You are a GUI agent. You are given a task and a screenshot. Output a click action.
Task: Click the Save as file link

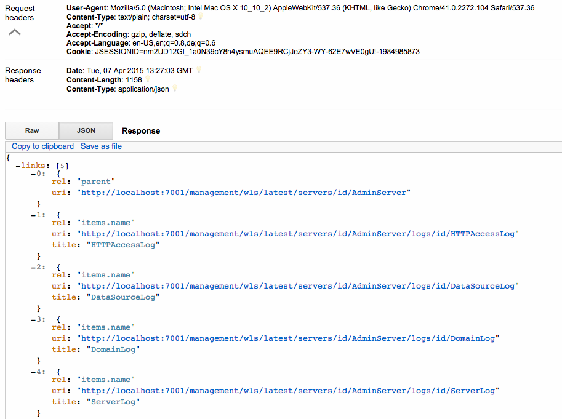click(x=101, y=146)
